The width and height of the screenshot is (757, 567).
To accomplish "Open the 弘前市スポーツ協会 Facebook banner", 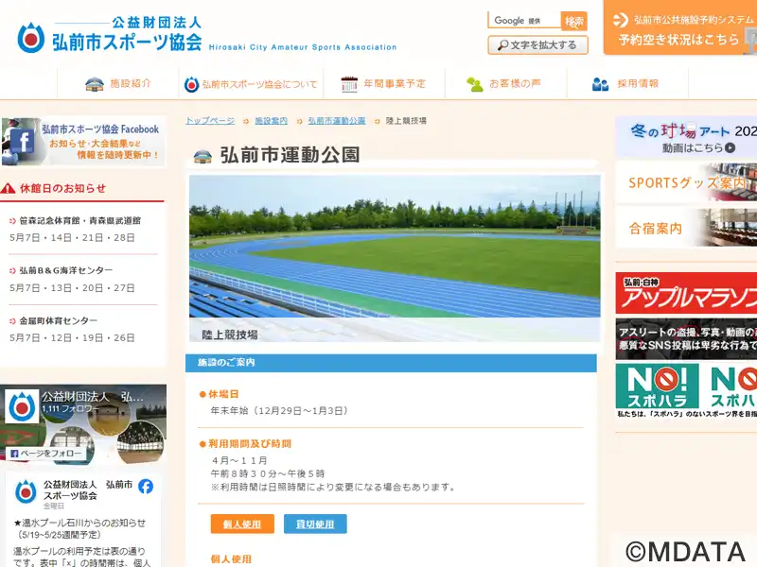I will click(83, 142).
